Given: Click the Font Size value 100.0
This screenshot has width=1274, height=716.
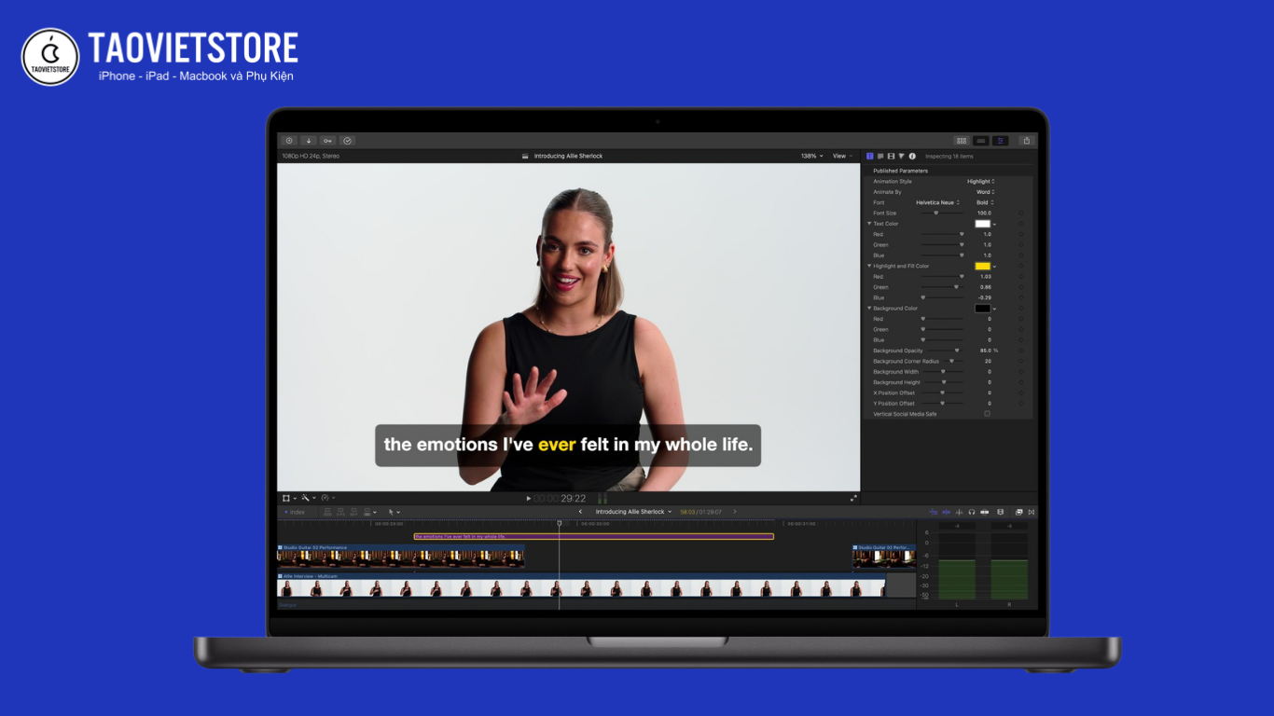Looking at the screenshot, I should 984,213.
